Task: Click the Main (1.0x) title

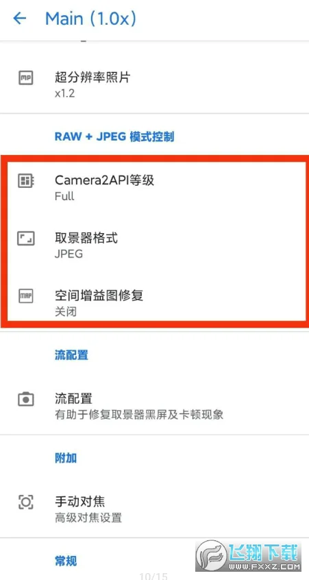Action: coord(90,19)
